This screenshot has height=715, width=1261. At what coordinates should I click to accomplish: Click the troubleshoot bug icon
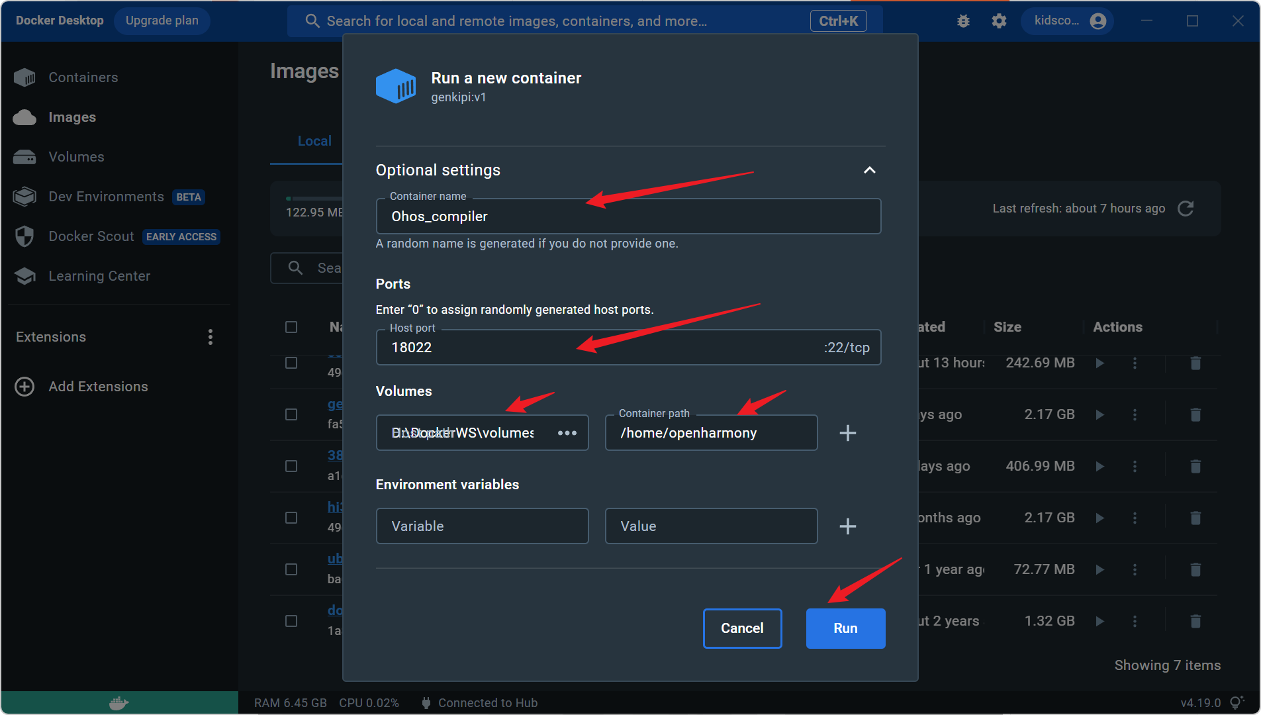tap(963, 21)
